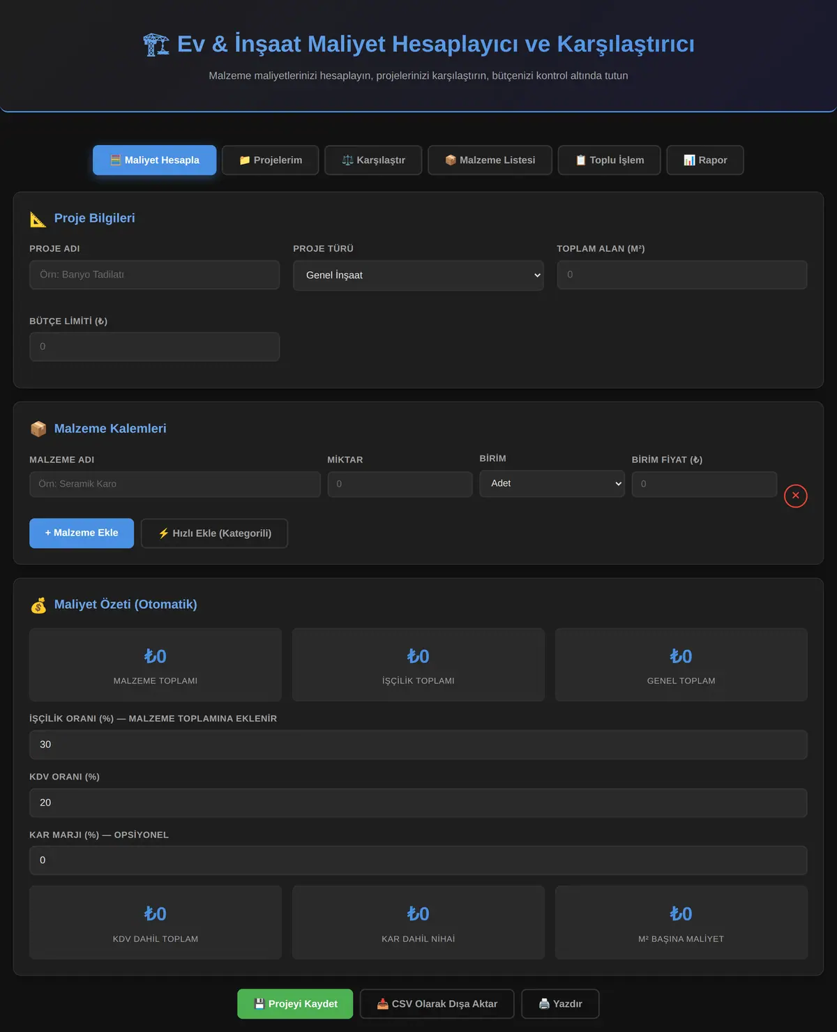Remove the material row with red X
This screenshot has height=1032, width=837.
coord(796,496)
